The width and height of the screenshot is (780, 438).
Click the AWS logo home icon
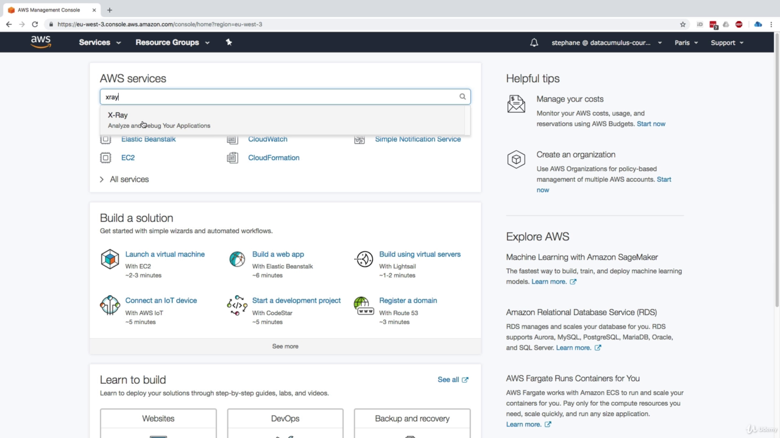tap(41, 42)
